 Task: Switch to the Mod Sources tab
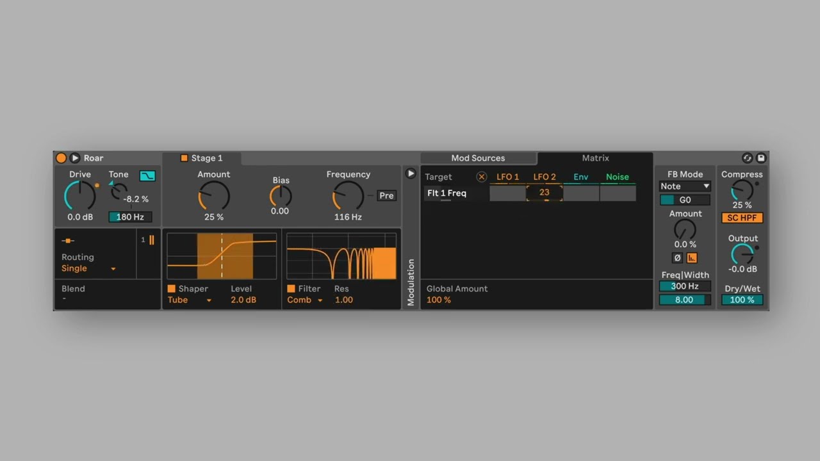(x=478, y=158)
